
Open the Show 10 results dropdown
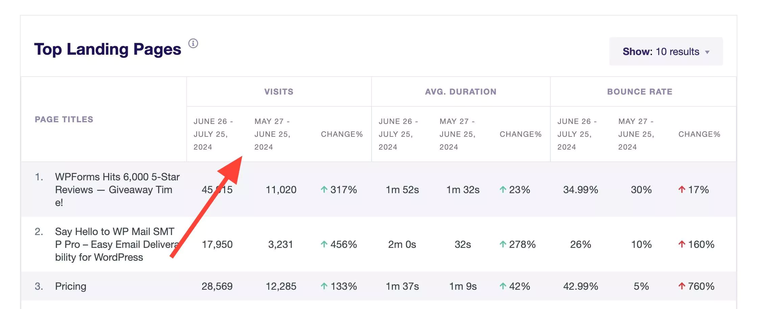pyautogui.click(x=666, y=51)
